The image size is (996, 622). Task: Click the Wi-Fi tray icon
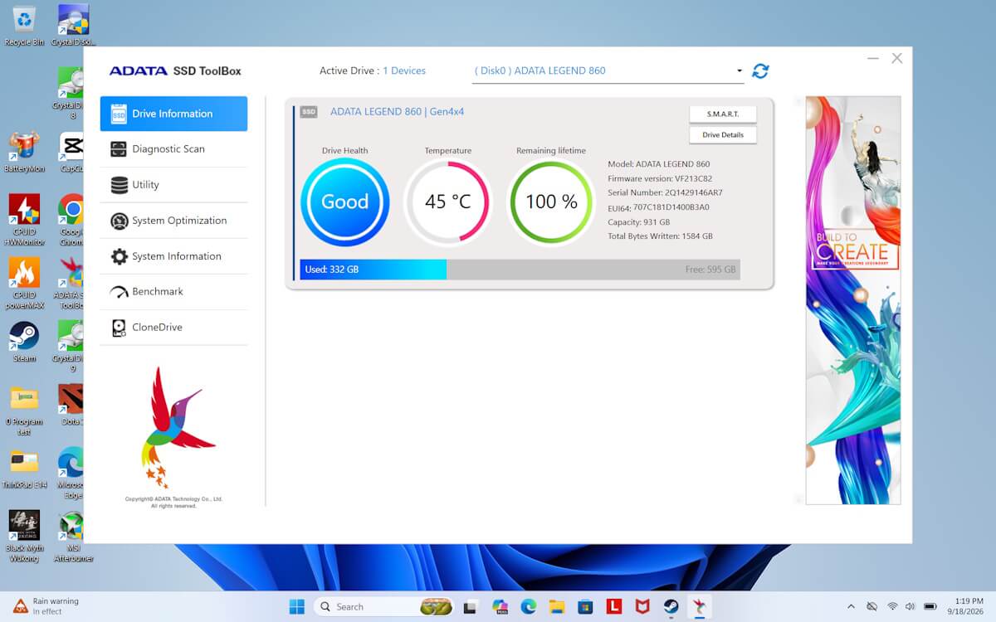(893, 606)
